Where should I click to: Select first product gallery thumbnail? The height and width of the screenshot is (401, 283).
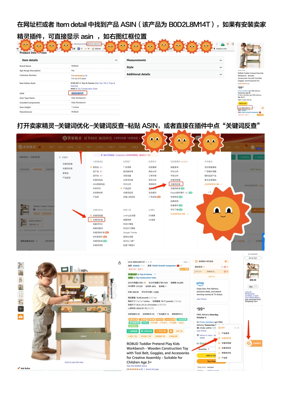[x=21, y=265]
